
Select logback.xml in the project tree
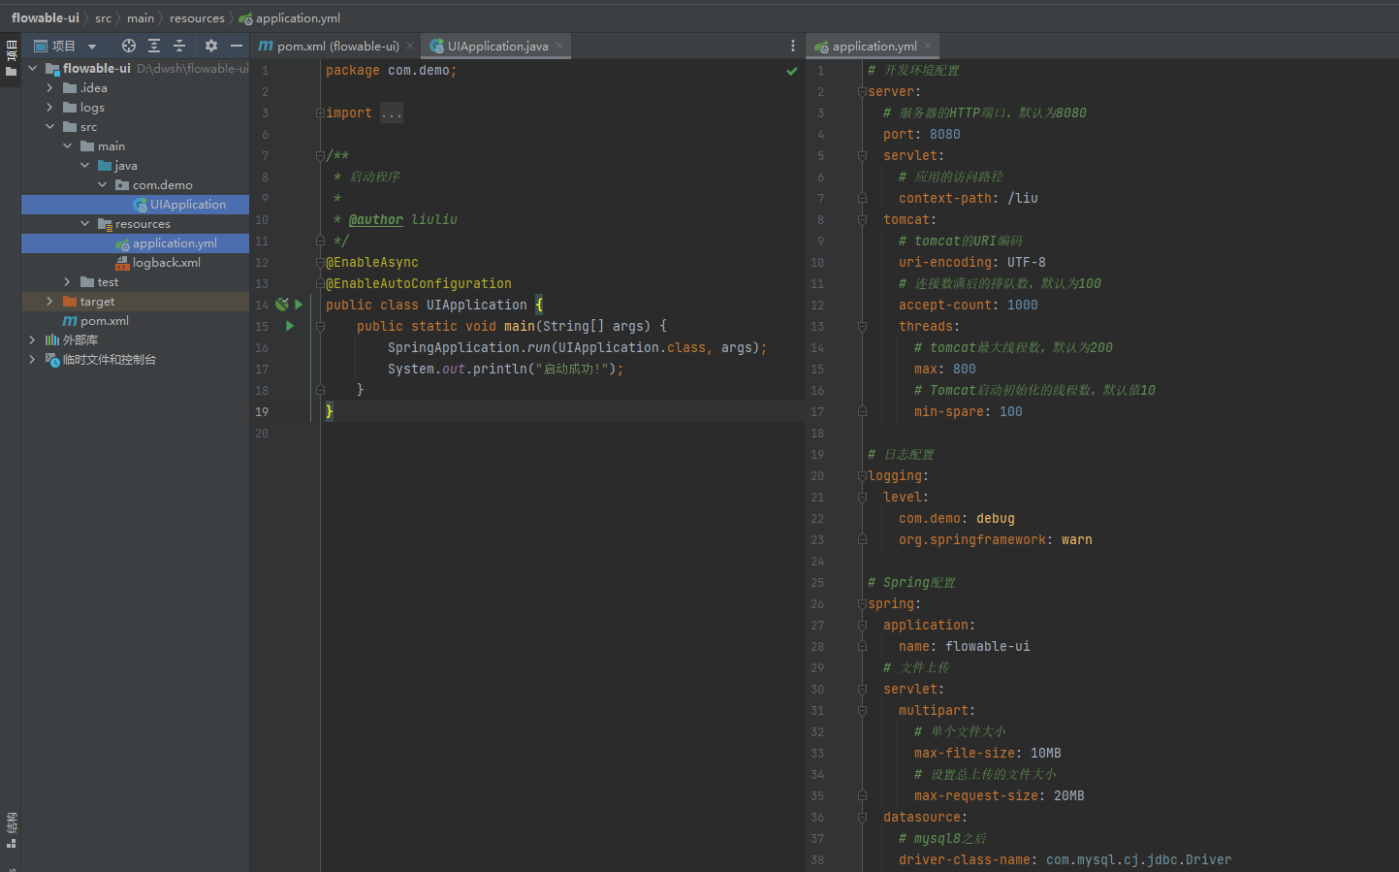tap(167, 263)
